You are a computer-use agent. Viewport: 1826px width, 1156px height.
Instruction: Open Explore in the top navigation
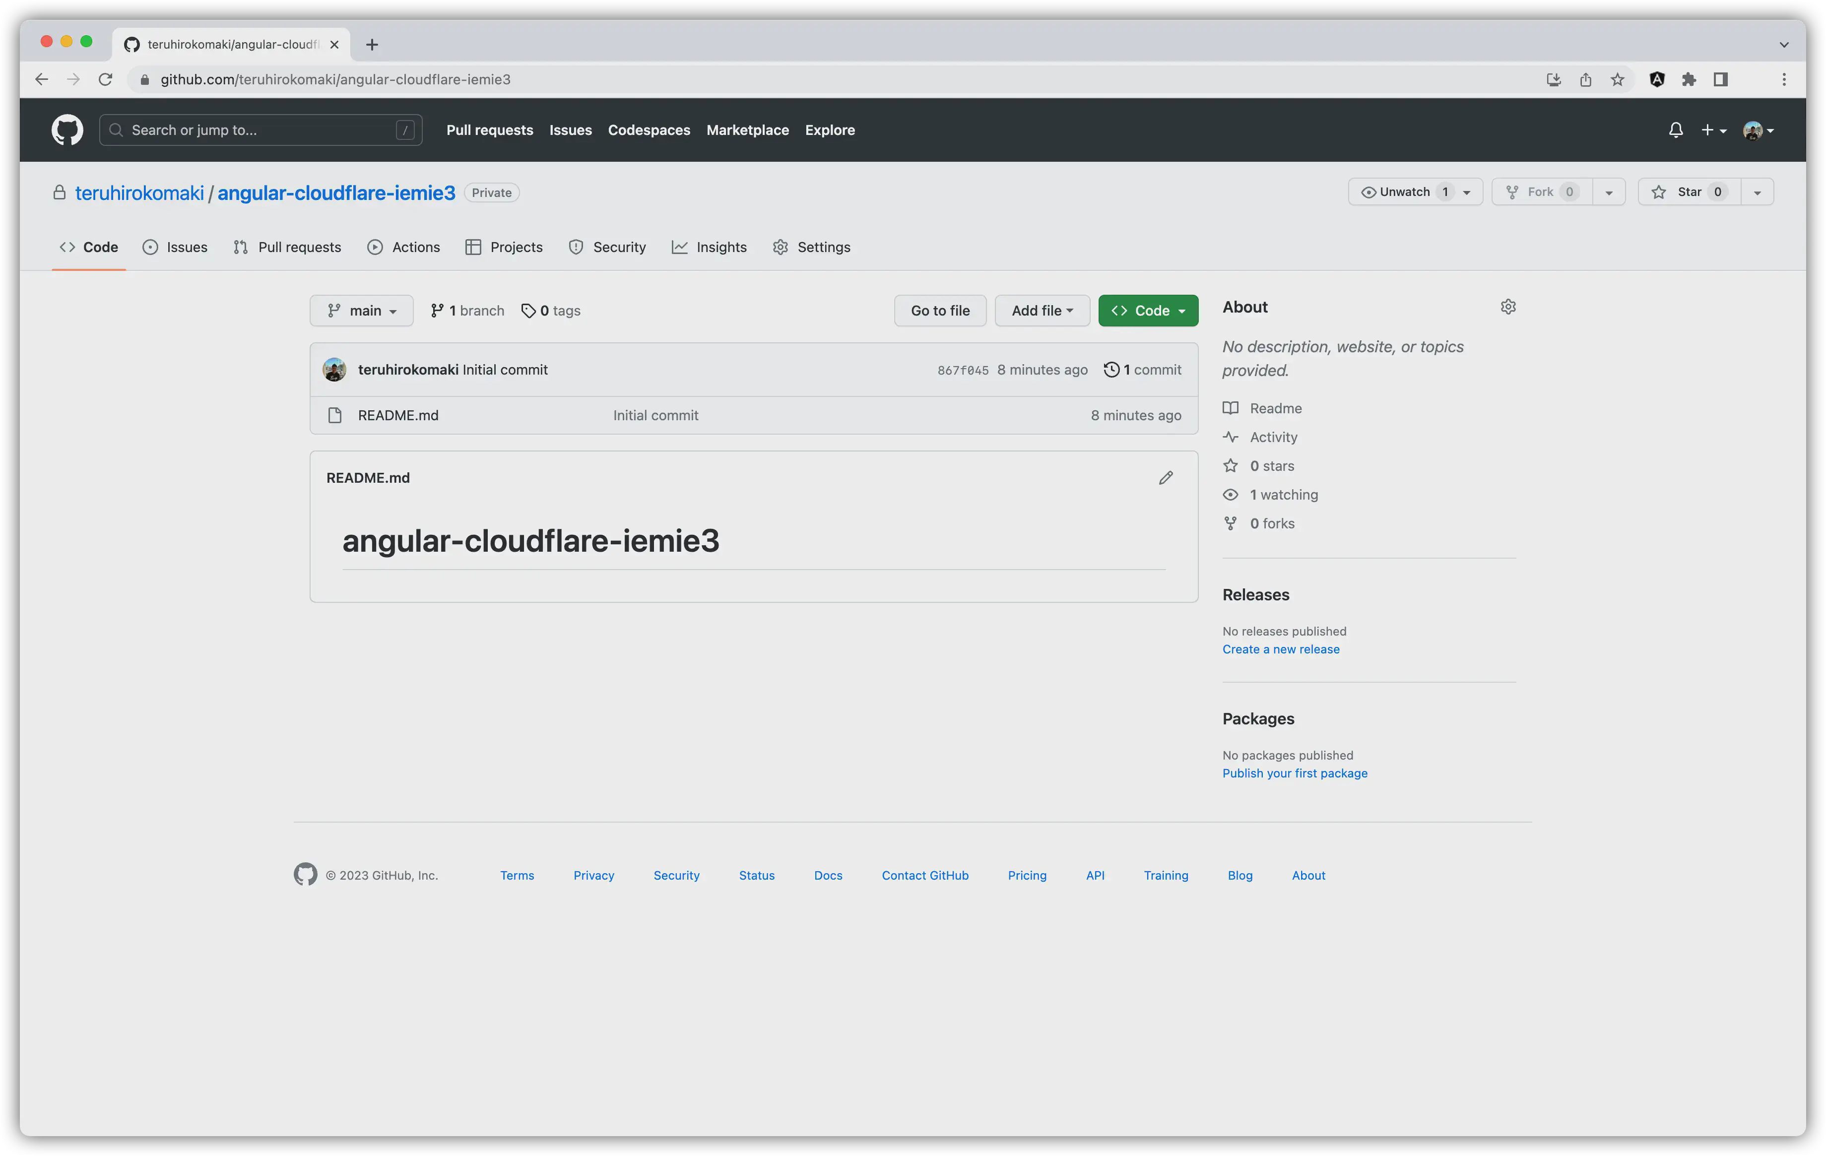[x=830, y=129]
